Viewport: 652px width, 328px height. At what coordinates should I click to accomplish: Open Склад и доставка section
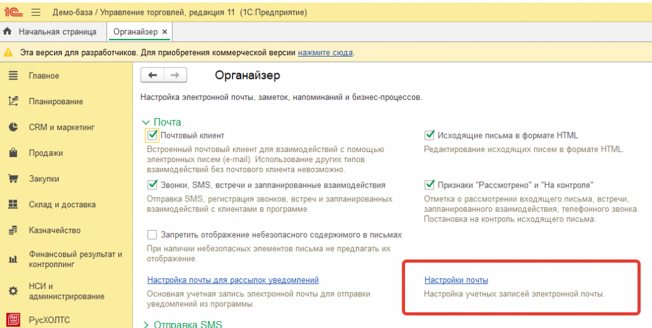pyautogui.click(x=62, y=205)
